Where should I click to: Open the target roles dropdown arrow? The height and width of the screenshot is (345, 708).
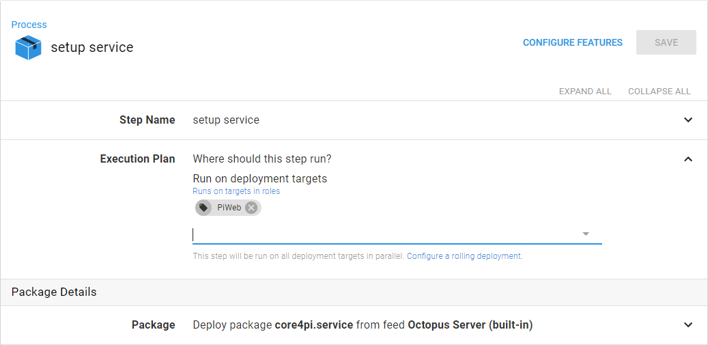(x=585, y=234)
